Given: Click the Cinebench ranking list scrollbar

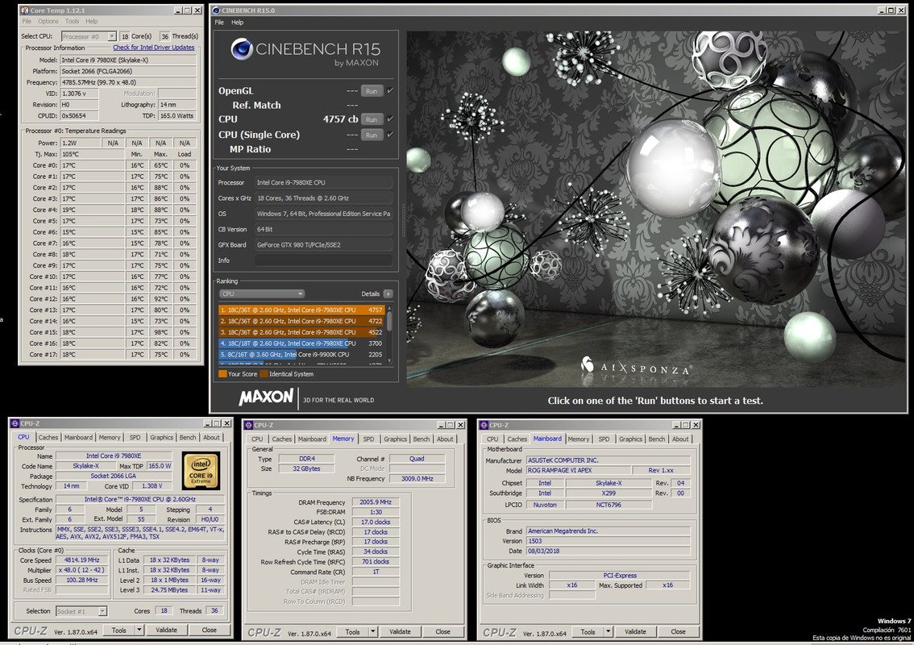Looking at the screenshot, I should tap(389, 334).
